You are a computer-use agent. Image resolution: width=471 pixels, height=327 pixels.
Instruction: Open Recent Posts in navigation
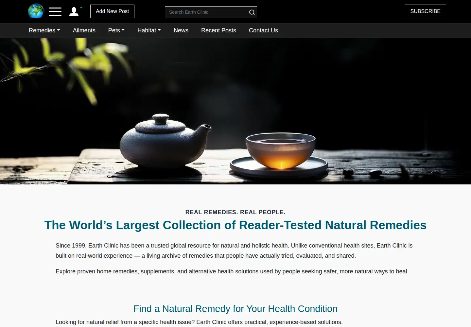click(218, 30)
